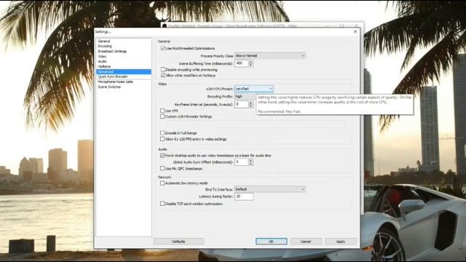Open Scene Switcher settings
Screen dimensions: 466x262
(109, 87)
